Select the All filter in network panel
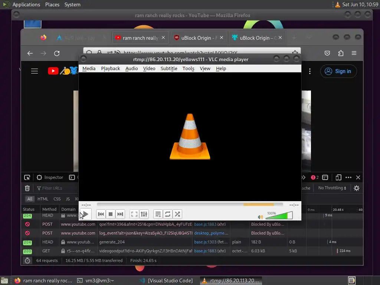Image resolution: width=380 pixels, height=285 pixels. (30, 199)
